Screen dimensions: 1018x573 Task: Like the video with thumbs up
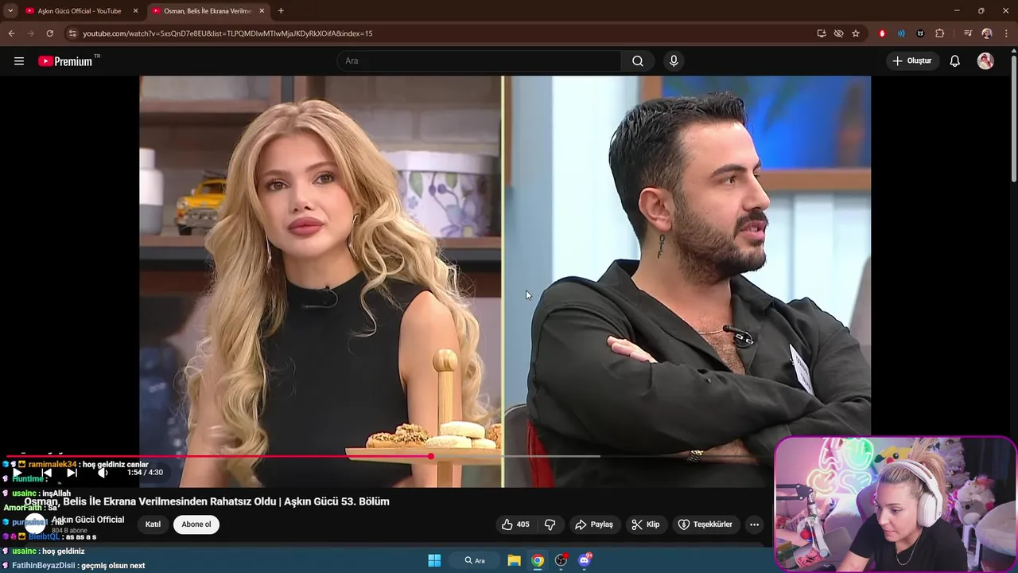tap(515, 524)
